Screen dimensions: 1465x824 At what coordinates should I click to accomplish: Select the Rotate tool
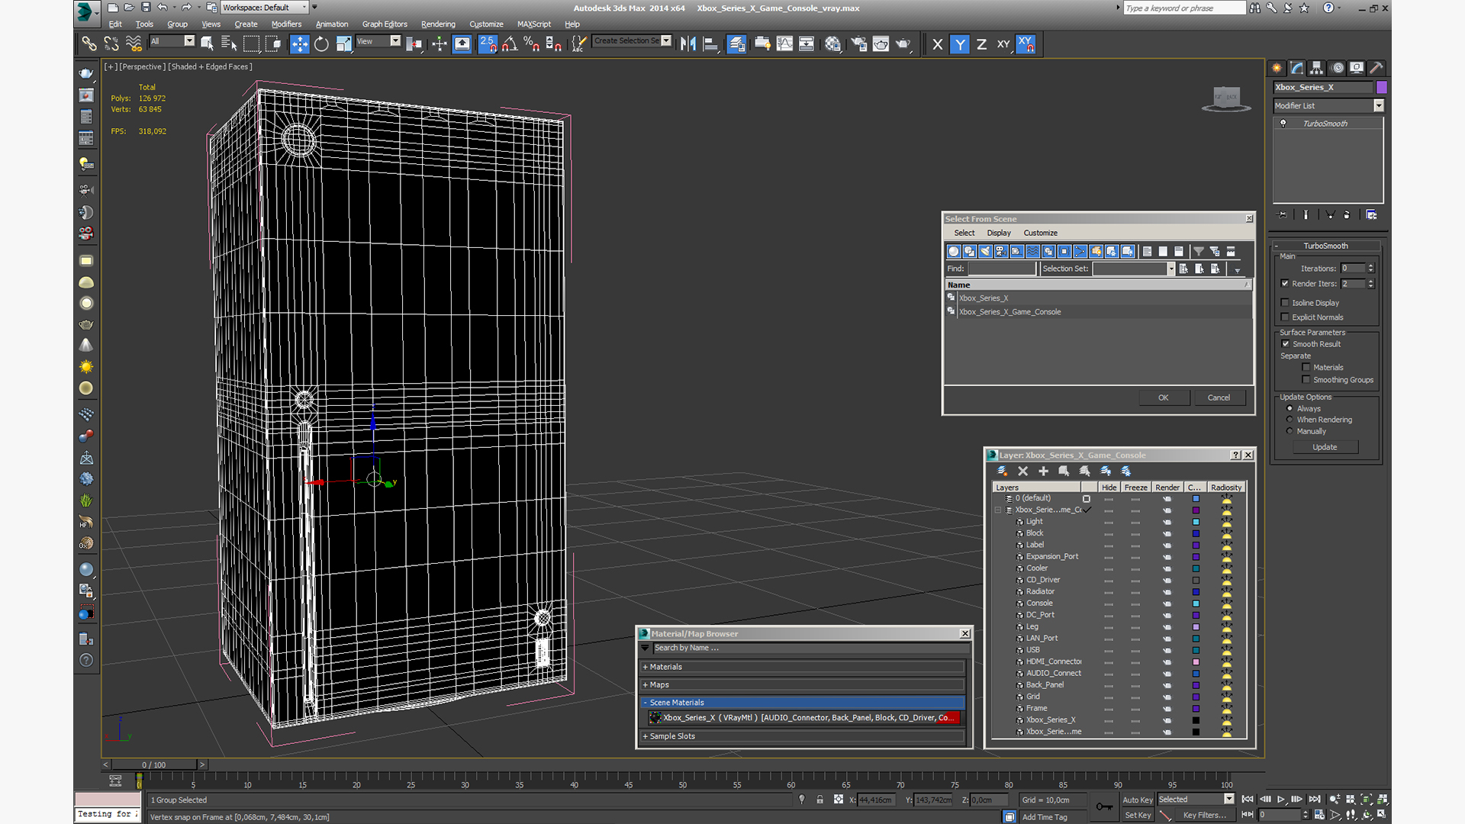click(321, 44)
